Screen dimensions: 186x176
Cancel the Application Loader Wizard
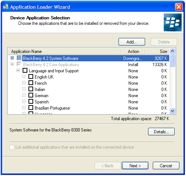pyautogui.click(x=166, y=165)
